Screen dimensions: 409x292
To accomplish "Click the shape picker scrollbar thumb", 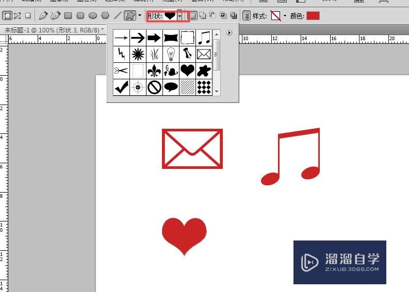I will (x=217, y=55).
